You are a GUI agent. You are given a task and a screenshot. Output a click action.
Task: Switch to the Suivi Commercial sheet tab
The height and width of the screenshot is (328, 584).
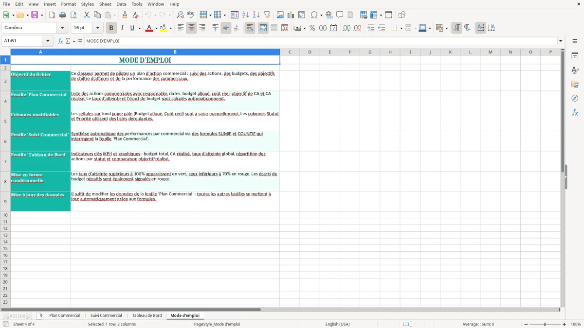coord(106,316)
